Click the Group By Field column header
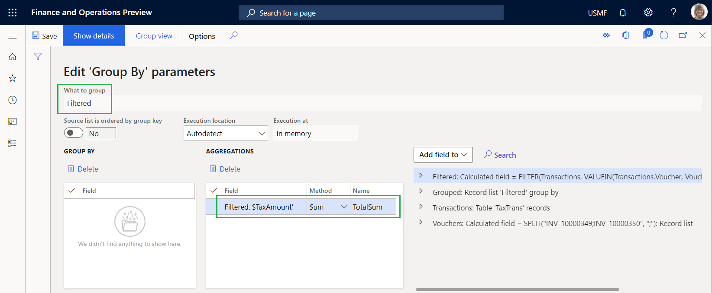712x293 pixels. pos(137,191)
